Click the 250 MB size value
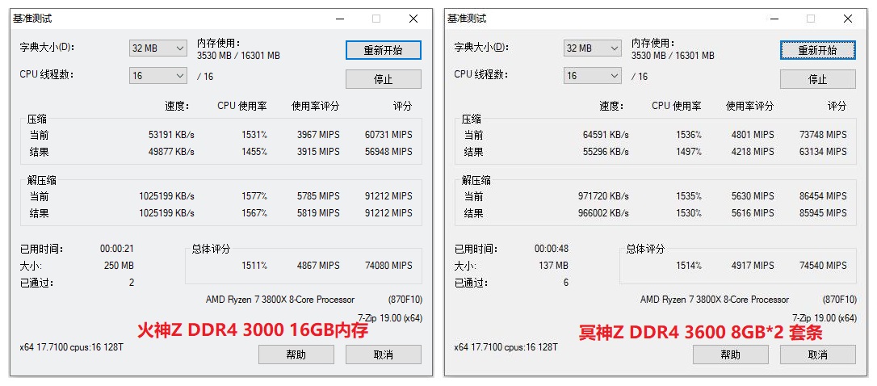 coord(119,265)
